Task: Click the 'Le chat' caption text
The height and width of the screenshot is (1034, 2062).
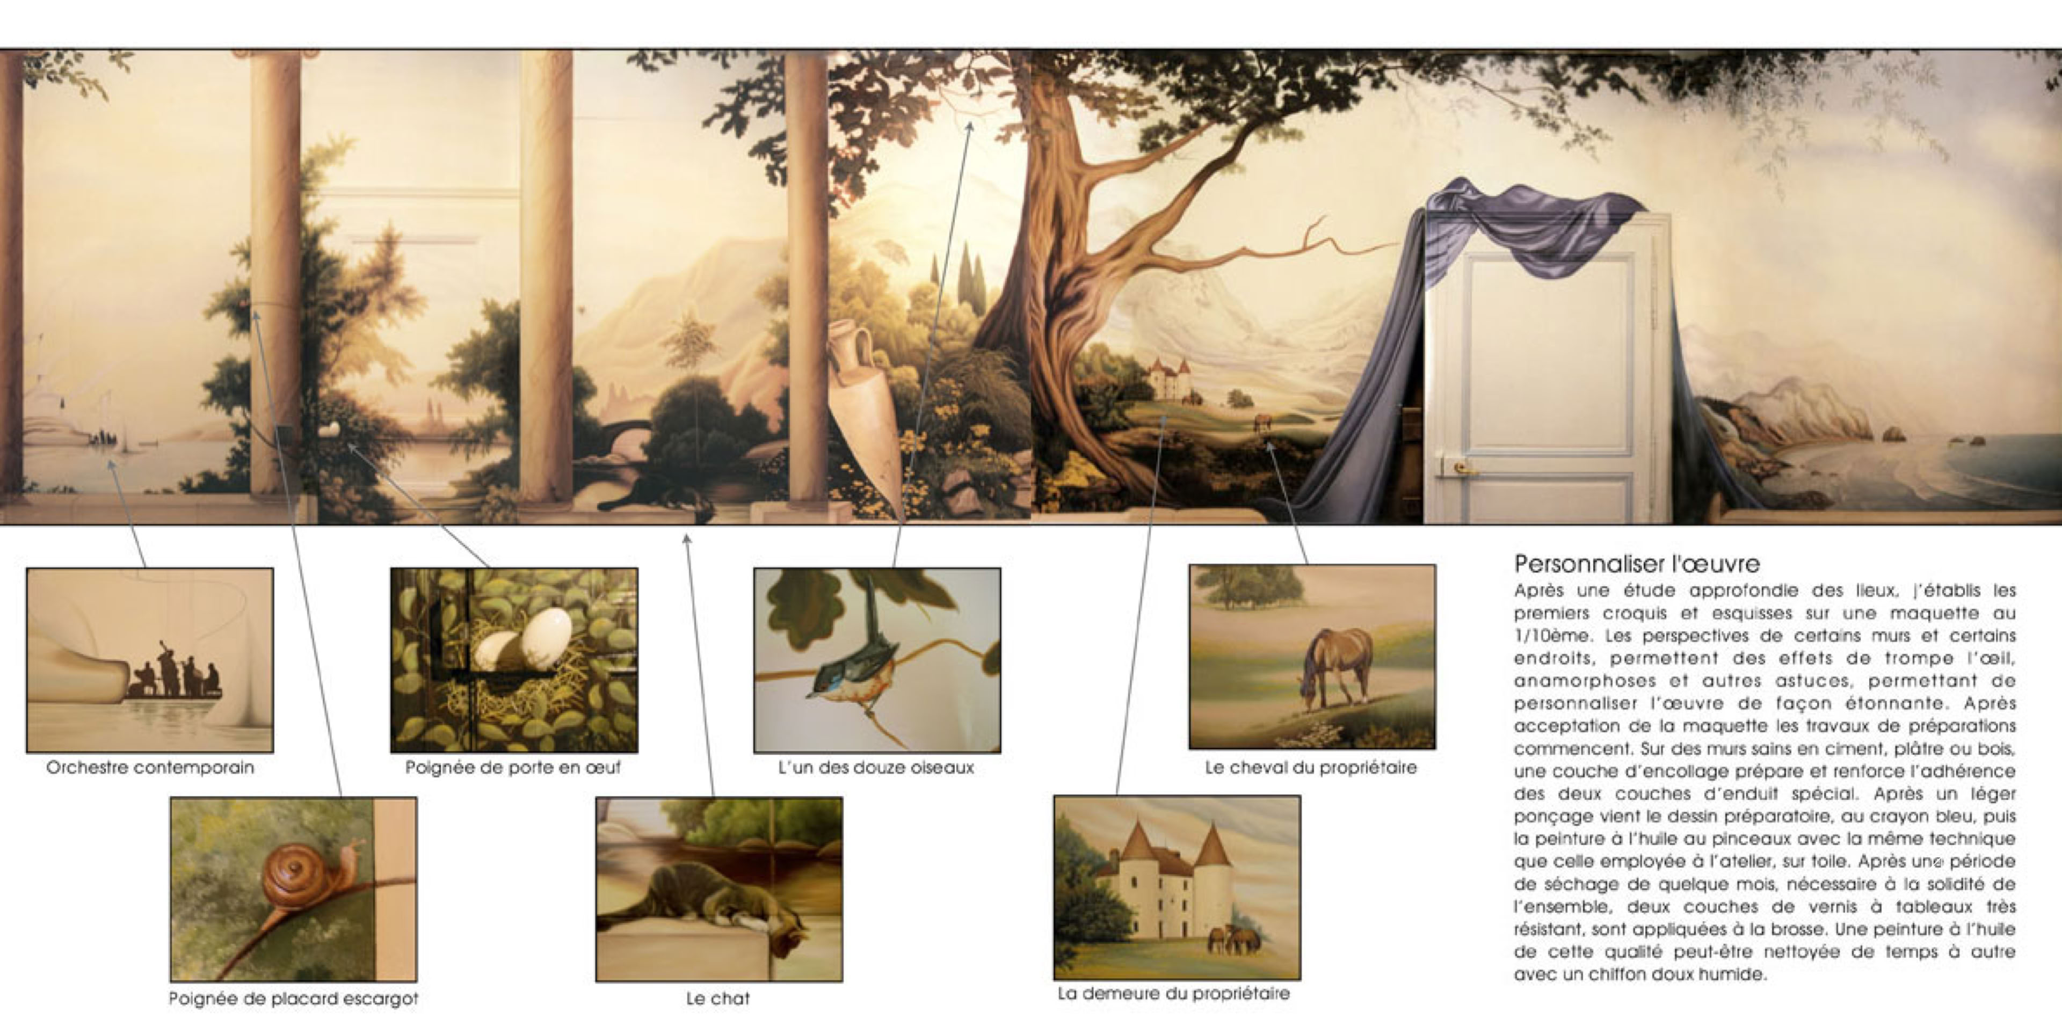Action: click(718, 999)
